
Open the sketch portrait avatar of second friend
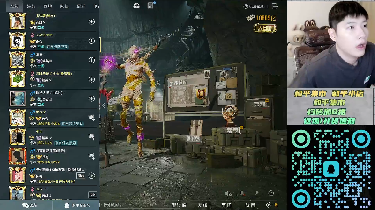click(x=17, y=41)
